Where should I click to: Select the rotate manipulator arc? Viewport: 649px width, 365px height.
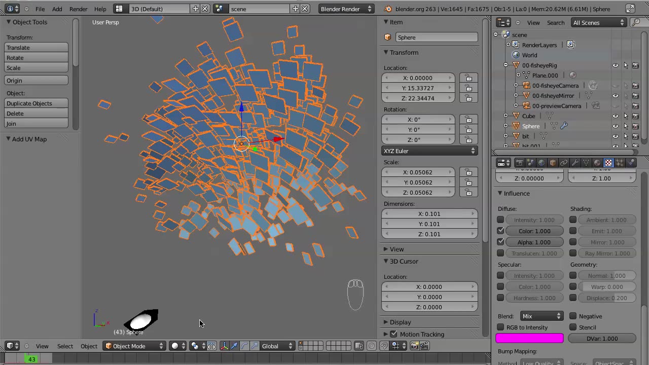coord(244,346)
